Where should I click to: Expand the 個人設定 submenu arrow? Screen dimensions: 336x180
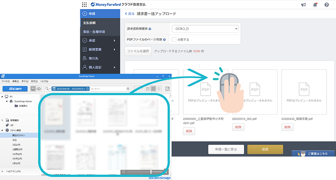115,67
